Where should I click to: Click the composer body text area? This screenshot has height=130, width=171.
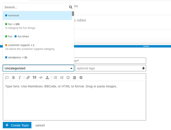tap(75, 101)
